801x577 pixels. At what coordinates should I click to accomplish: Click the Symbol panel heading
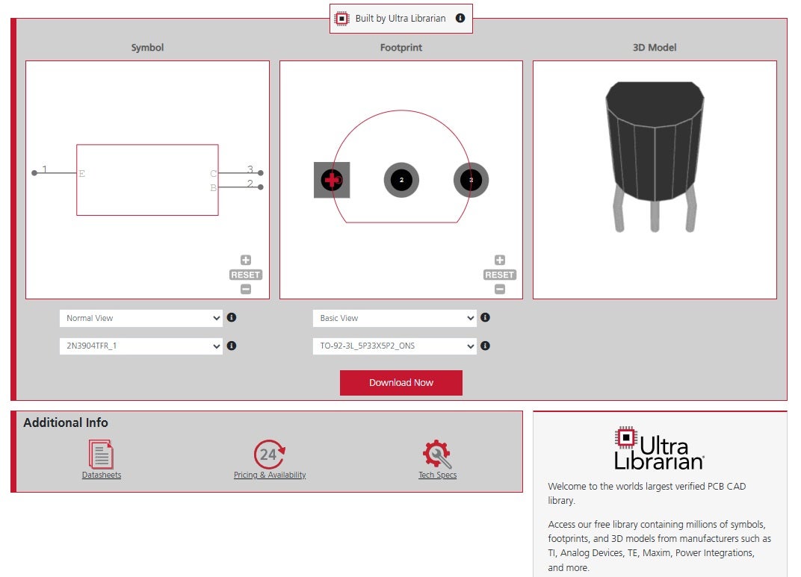tap(147, 48)
